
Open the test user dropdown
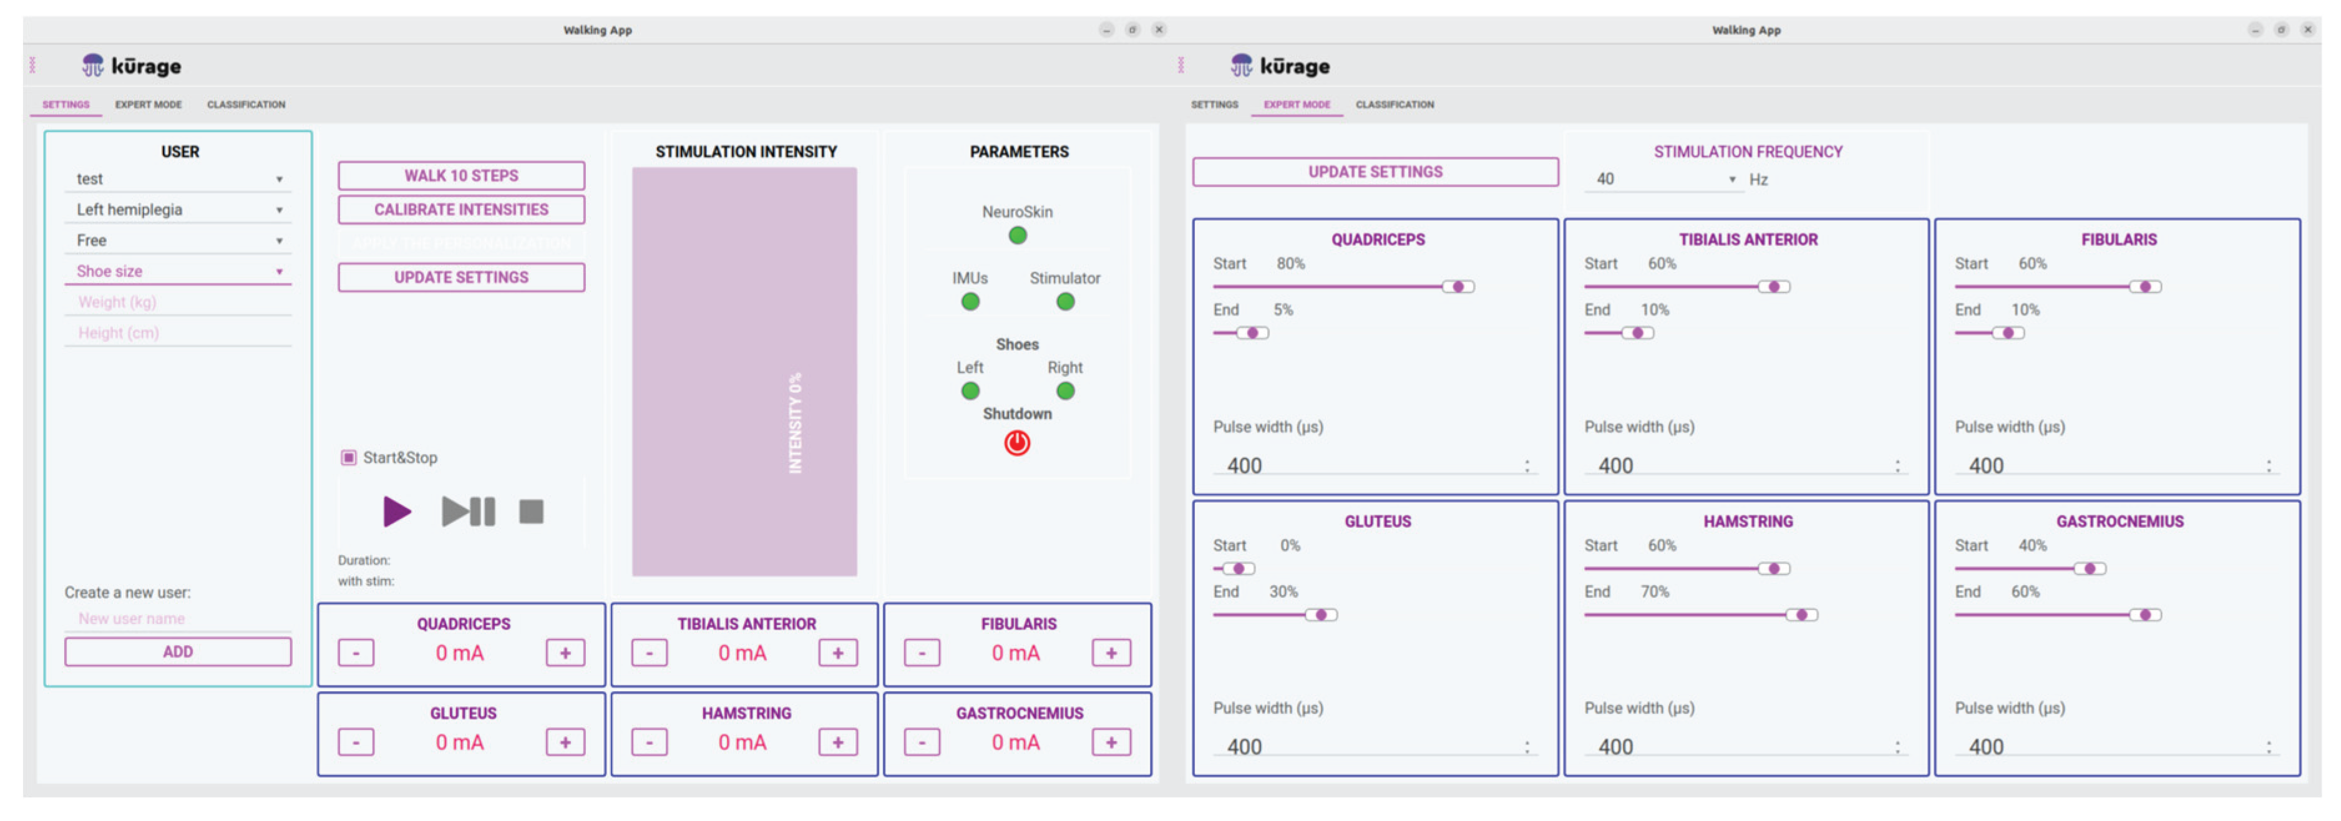point(177,180)
